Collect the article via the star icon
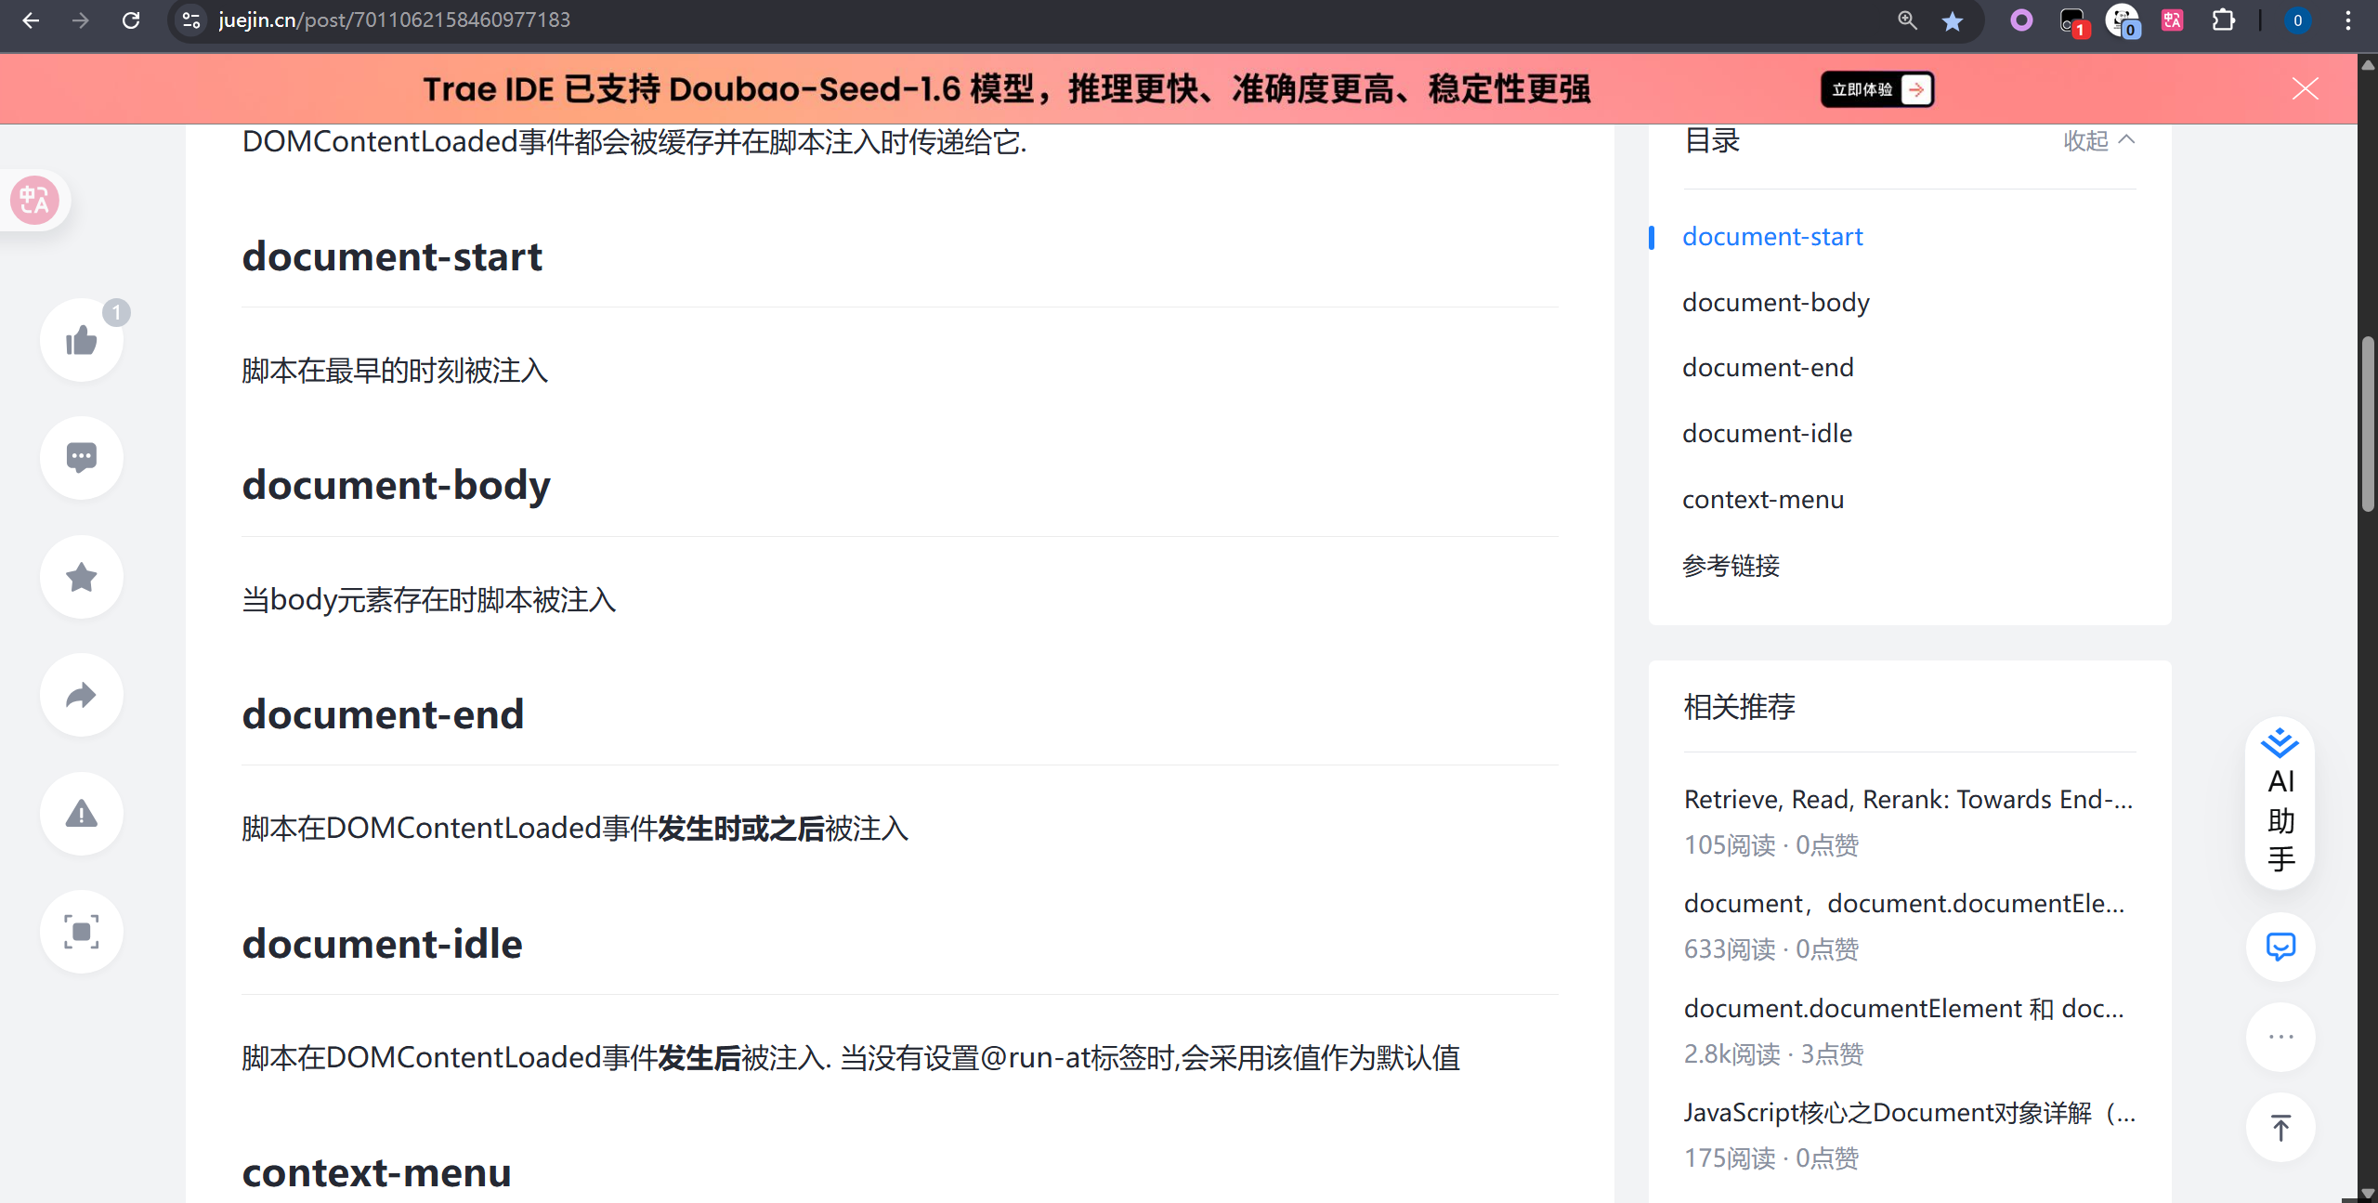2378x1203 pixels. [82, 576]
